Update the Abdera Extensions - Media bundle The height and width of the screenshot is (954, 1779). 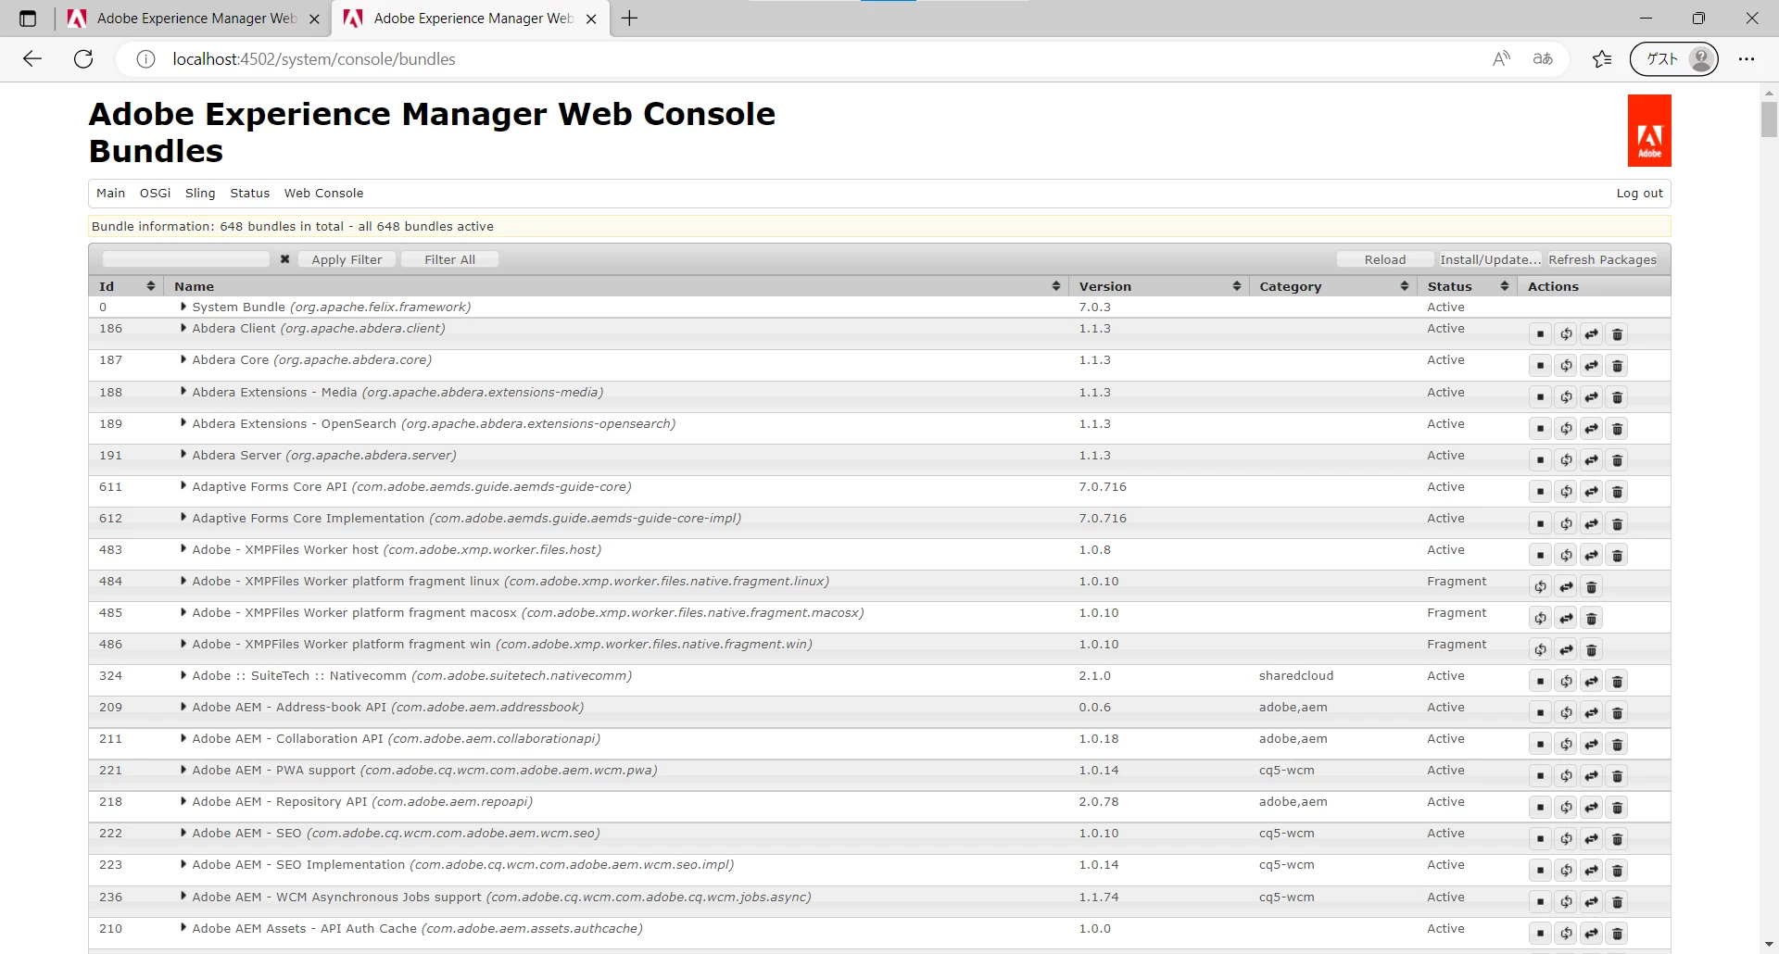1592,397
